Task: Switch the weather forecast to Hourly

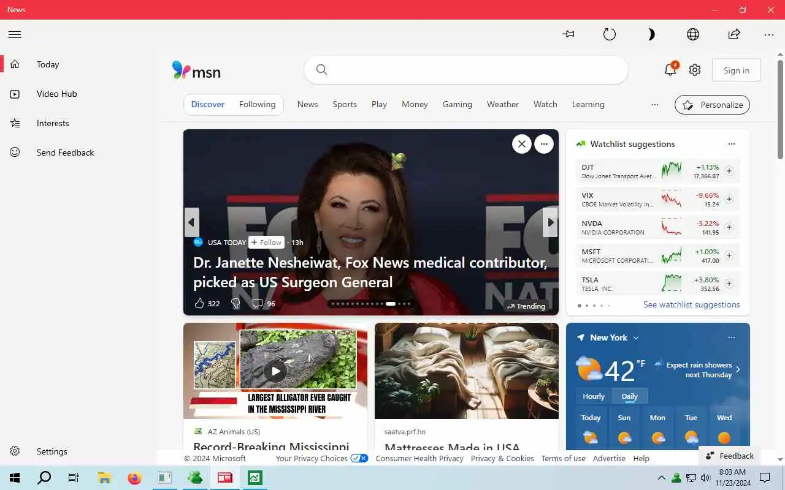Action: pyautogui.click(x=594, y=396)
